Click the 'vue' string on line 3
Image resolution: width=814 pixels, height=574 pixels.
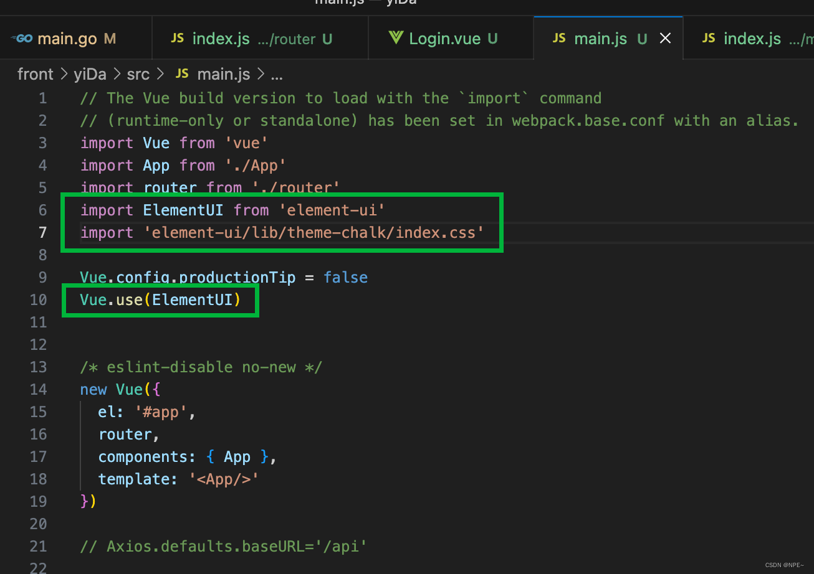click(x=247, y=143)
